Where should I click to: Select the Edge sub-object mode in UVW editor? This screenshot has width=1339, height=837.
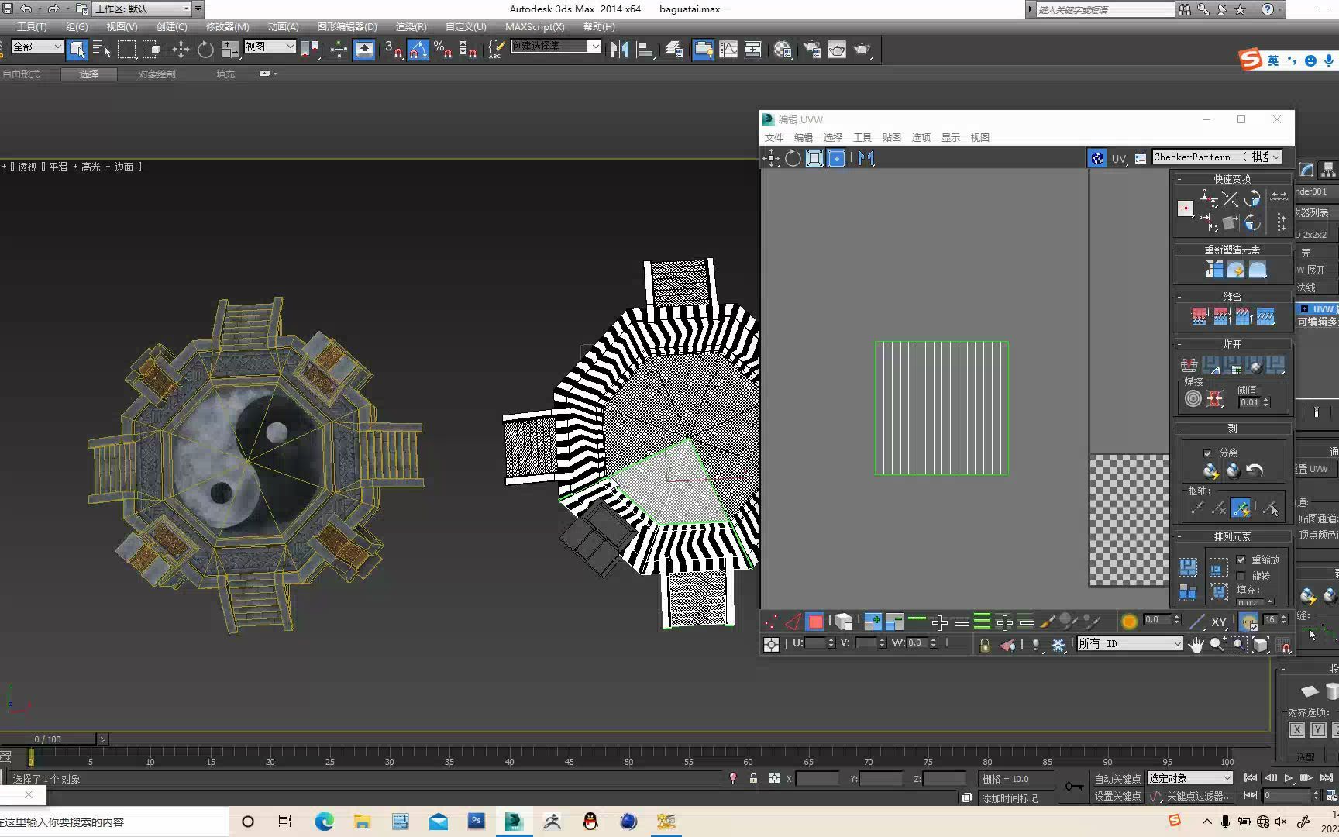click(793, 622)
